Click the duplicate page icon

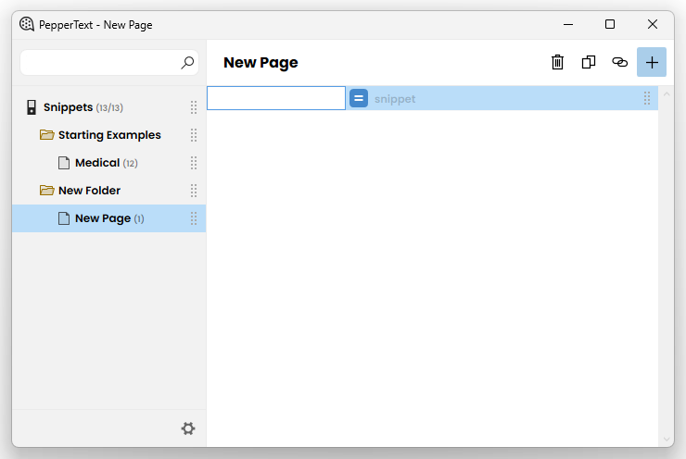pos(589,62)
